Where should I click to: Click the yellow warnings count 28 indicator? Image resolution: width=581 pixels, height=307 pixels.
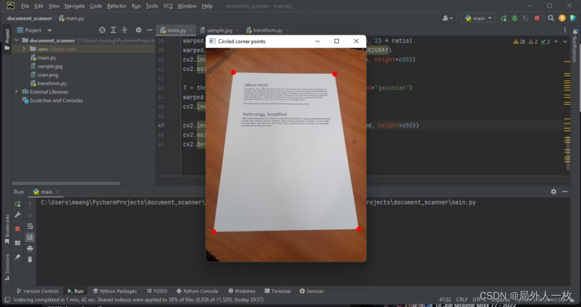[x=520, y=42]
